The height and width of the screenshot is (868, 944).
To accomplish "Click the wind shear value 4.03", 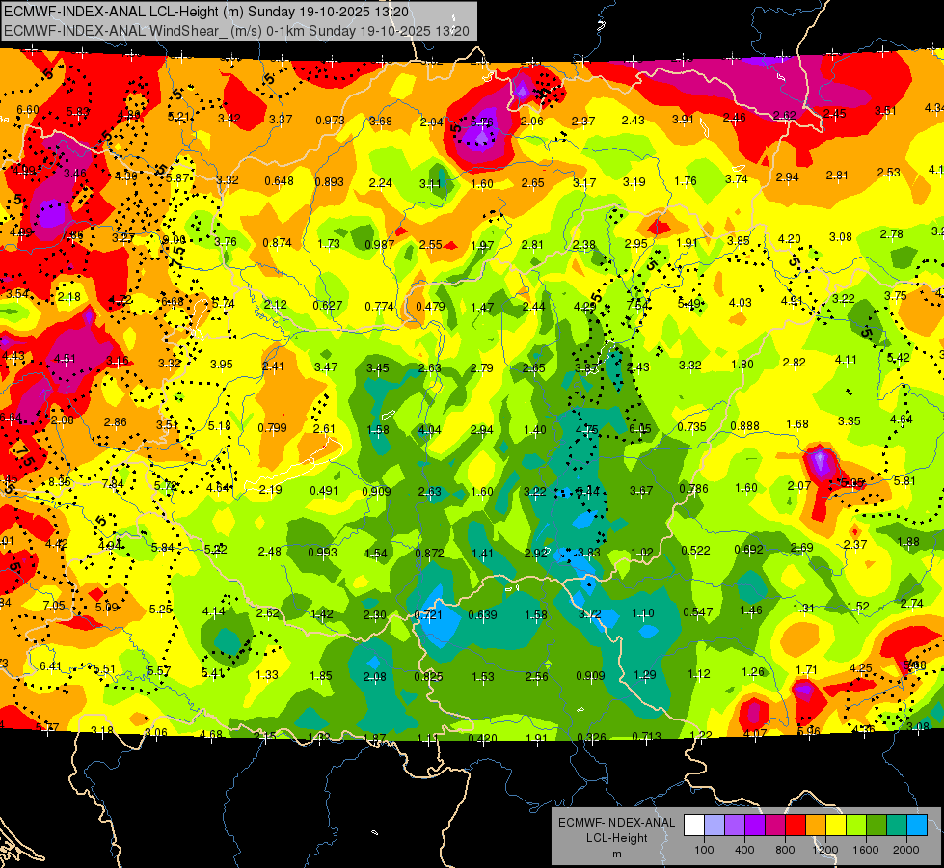I will coord(740,303).
